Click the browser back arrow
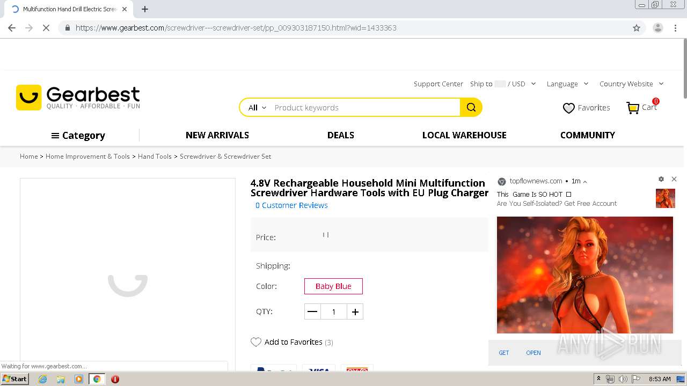Screen dimensions: 687x386 tap(12, 28)
